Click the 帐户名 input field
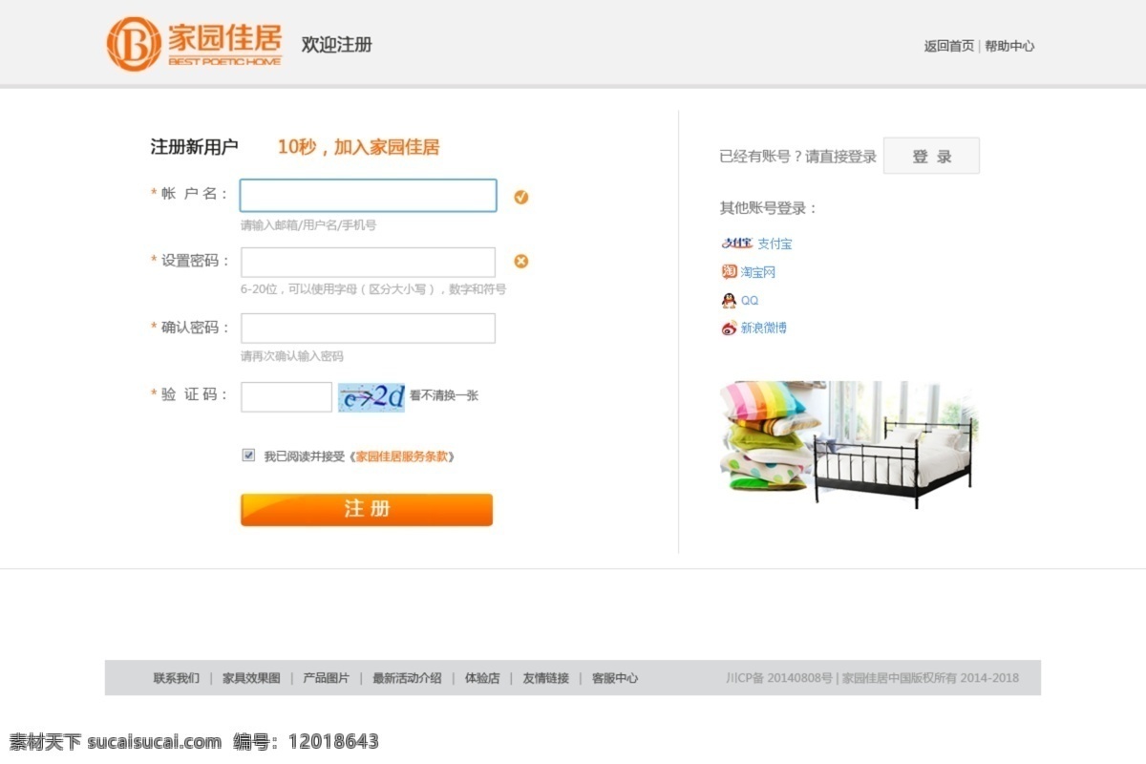Viewport: 1146px width, 764px height. [x=369, y=196]
